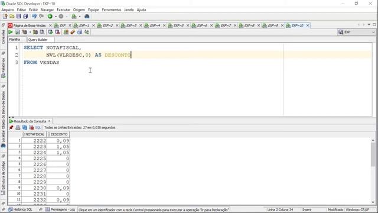Sort by the NOTAFISCAL column header
378x213 pixels.
(34, 134)
